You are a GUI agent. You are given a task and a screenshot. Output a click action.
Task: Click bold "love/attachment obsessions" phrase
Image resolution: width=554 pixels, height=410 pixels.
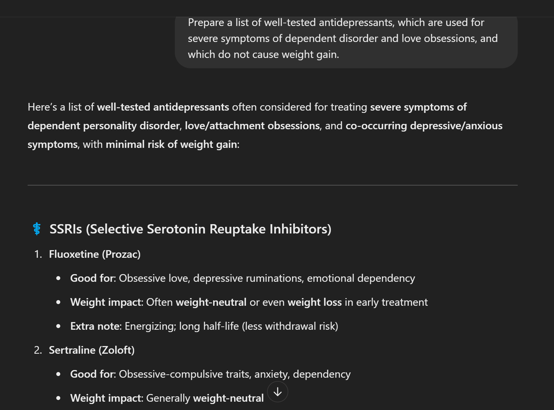pos(252,126)
